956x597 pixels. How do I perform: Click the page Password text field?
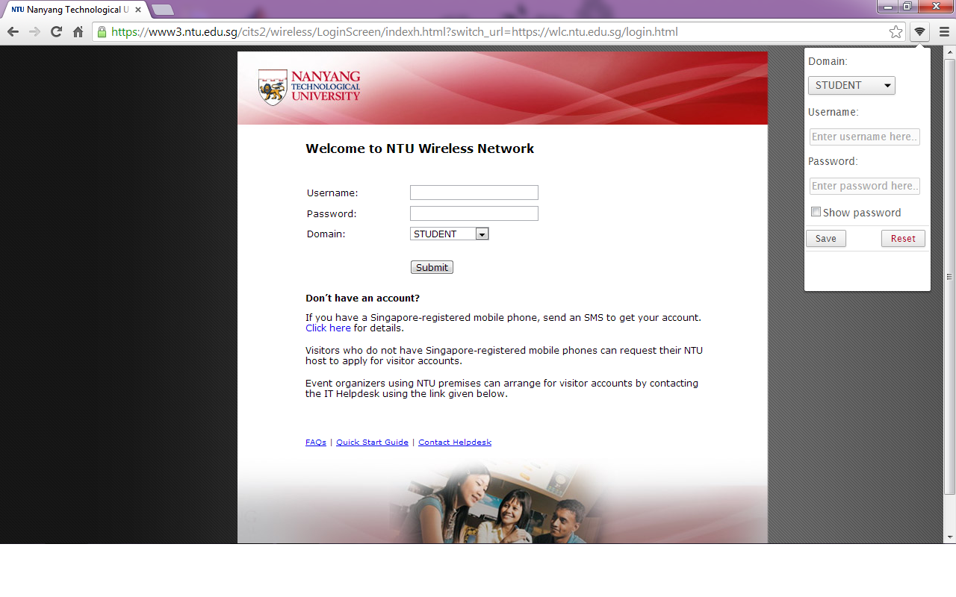tap(474, 213)
